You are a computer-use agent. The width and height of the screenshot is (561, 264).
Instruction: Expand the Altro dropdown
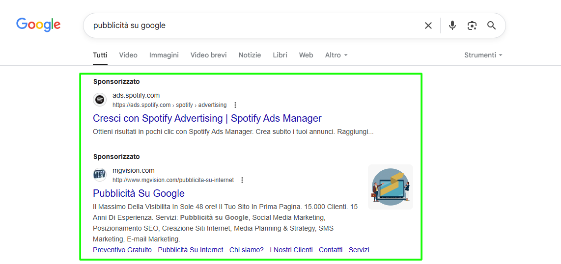tap(336, 55)
